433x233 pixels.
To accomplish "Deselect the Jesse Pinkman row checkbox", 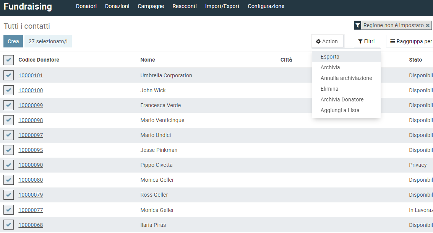I will [8, 150].
